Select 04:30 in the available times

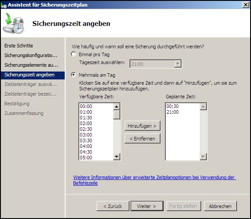(x=86, y=152)
